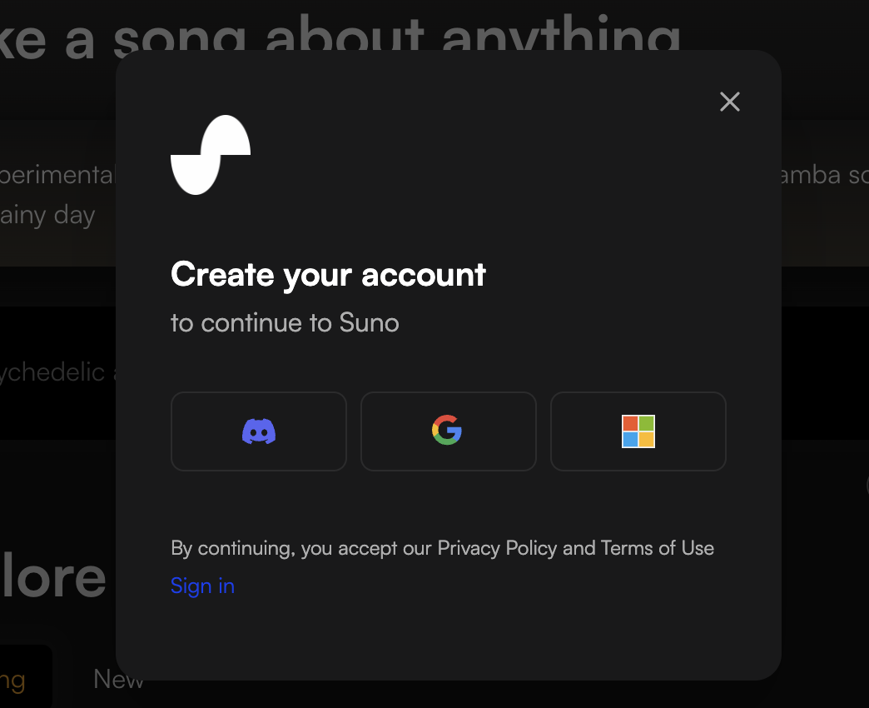Click the 'Create your account' heading
The width and height of the screenshot is (869, 708).
click(328, 274)
